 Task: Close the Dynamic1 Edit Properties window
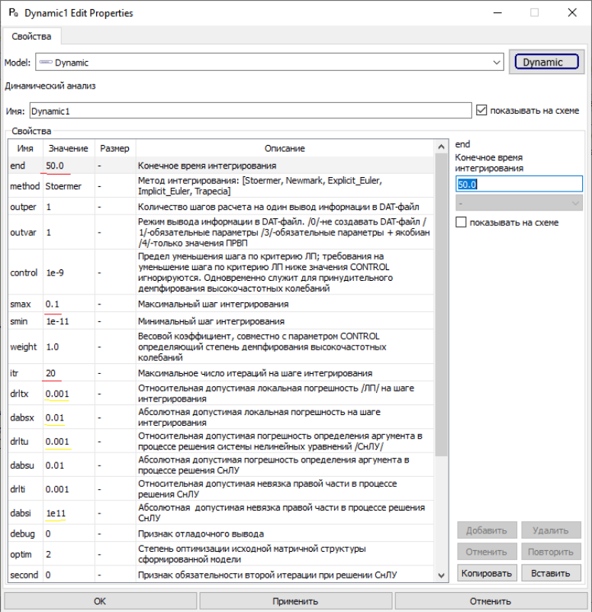click(x=571, y=12)
